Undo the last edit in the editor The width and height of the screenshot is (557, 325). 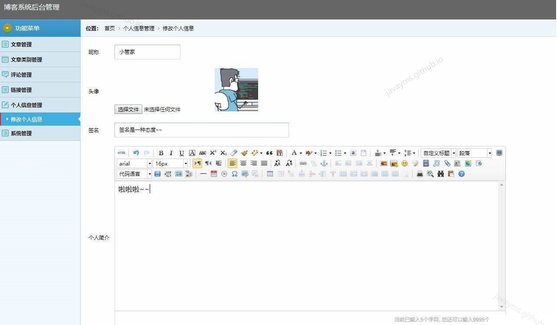coord(135,153)
